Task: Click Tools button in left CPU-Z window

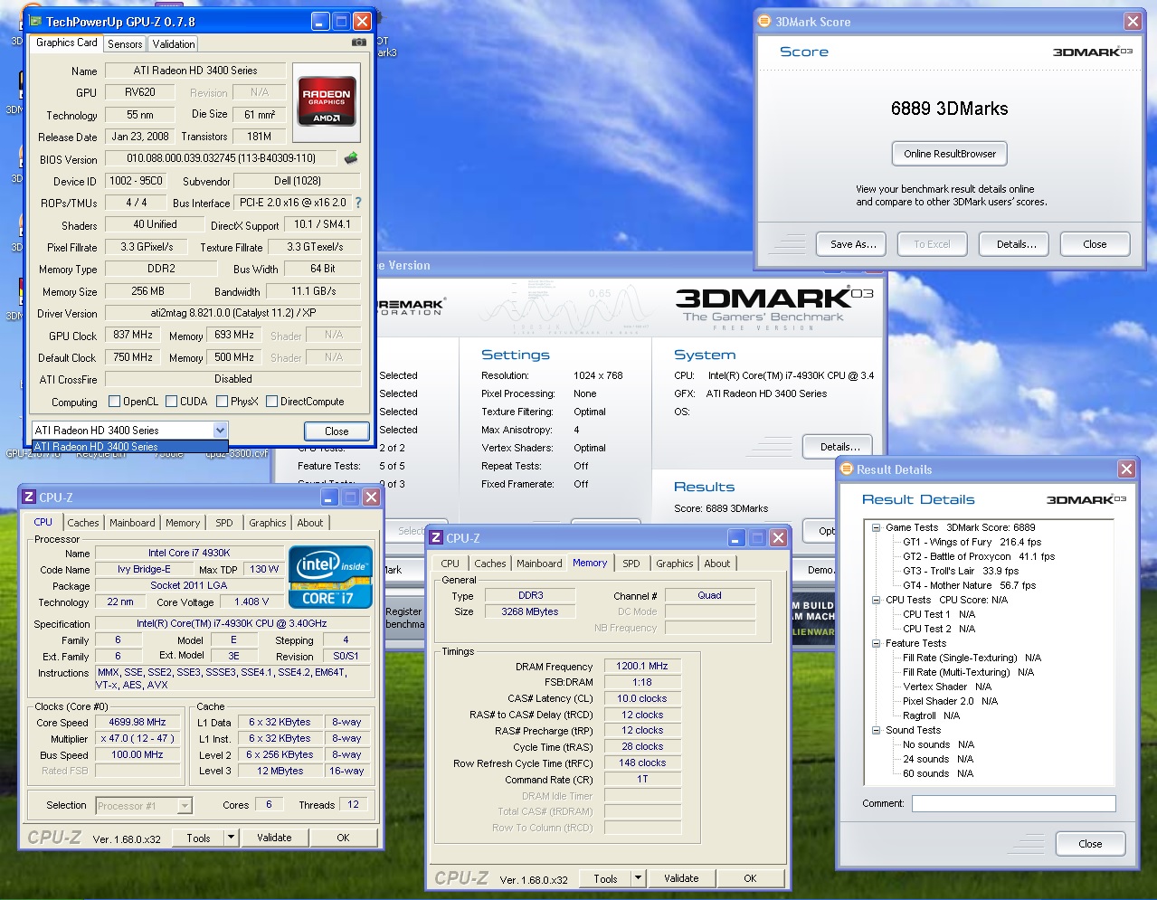Action: (198, 838)
